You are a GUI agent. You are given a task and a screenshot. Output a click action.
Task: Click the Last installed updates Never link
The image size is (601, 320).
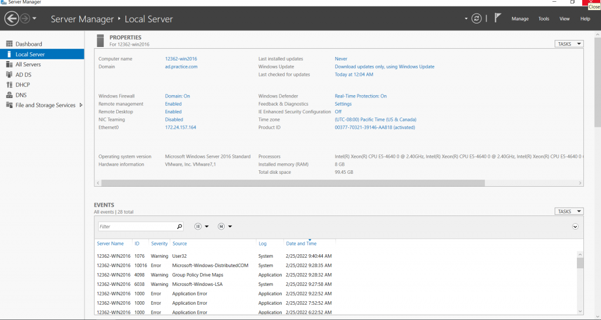(341, 59)
